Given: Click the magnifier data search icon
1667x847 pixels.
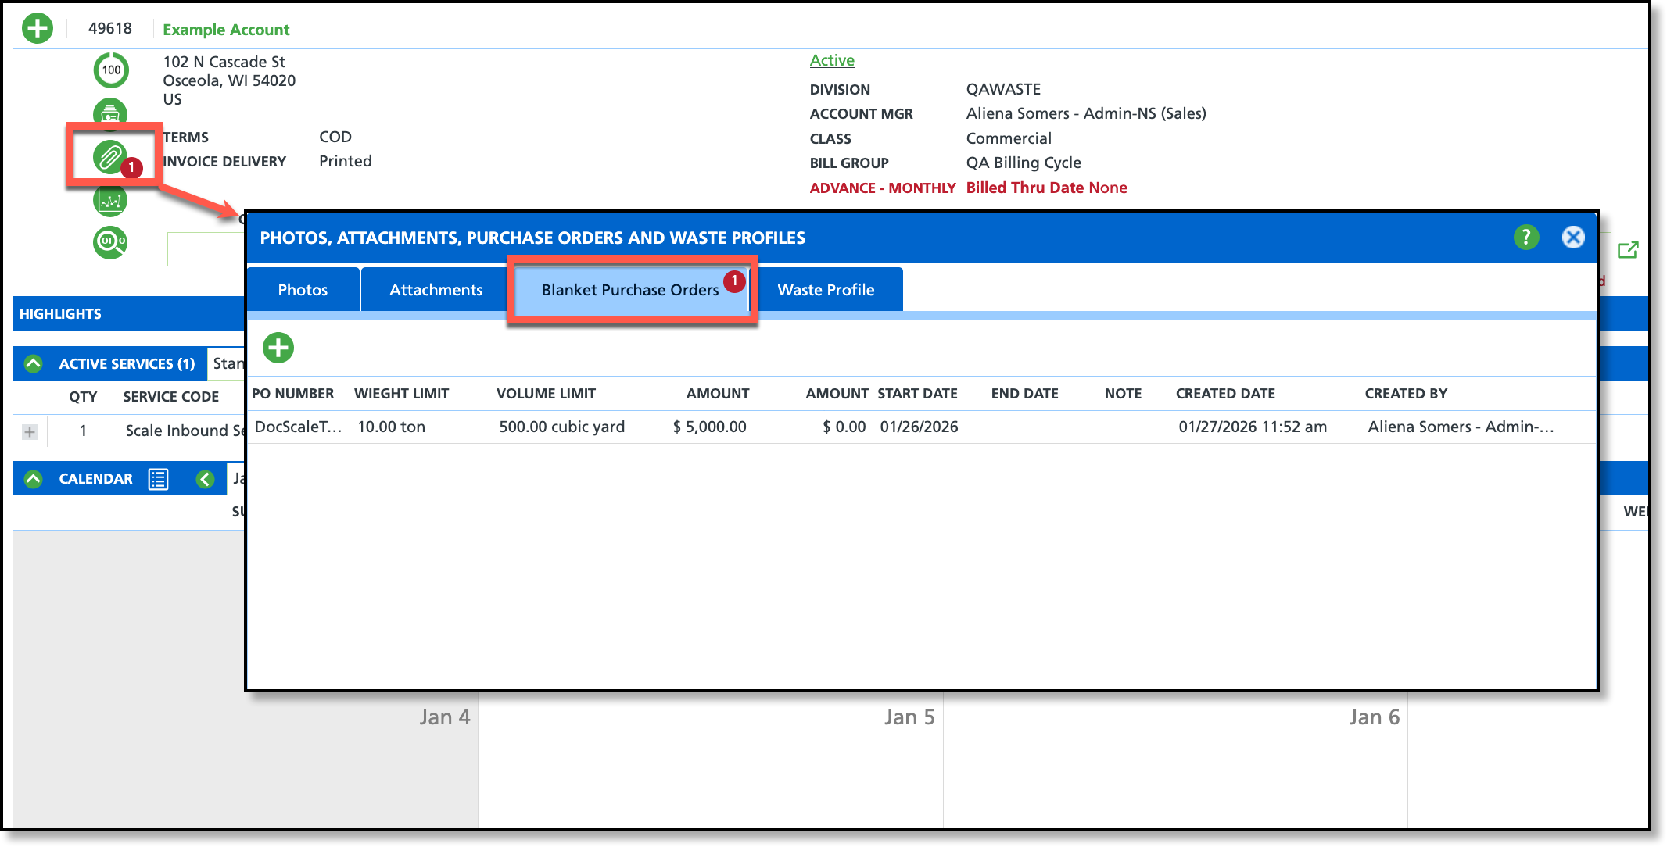Looking at the screenshot, I should pos(110,242).
